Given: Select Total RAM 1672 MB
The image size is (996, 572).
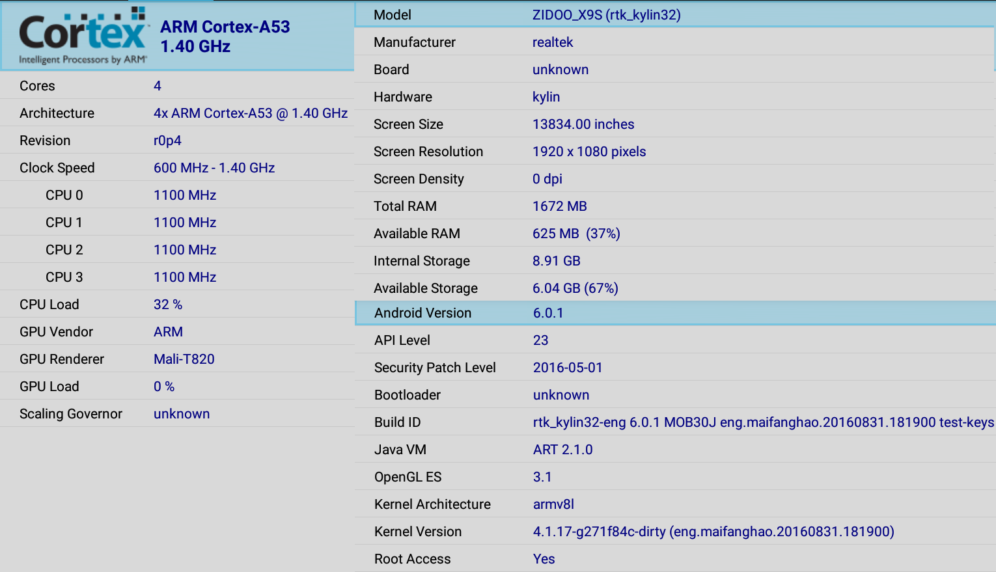Looking at the screenshot, I should click(x=560, y=206).
